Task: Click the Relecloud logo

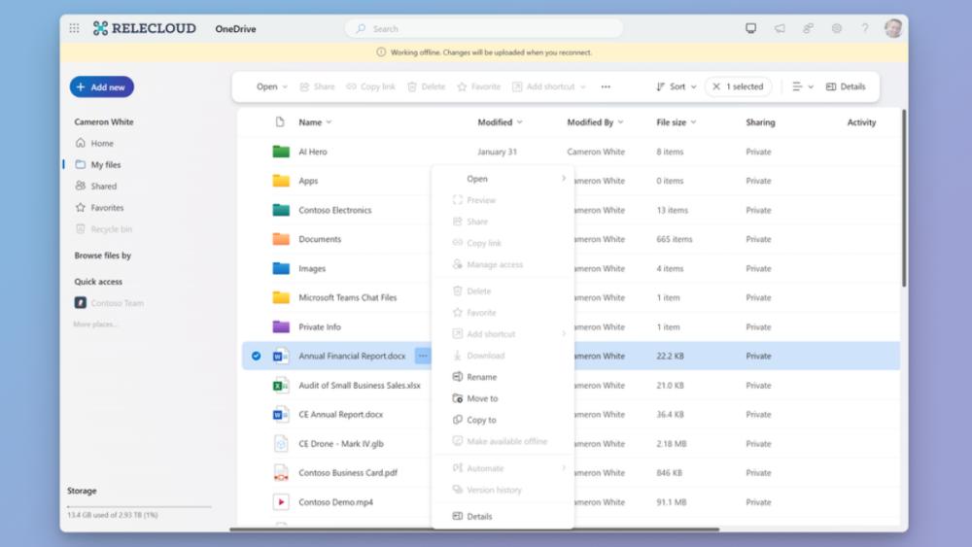Action: 145,28
